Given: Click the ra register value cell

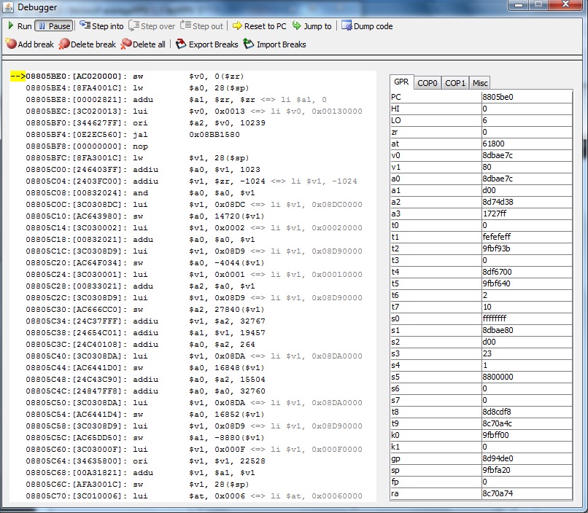Looking at the screenshot, I should coord(526,495).
